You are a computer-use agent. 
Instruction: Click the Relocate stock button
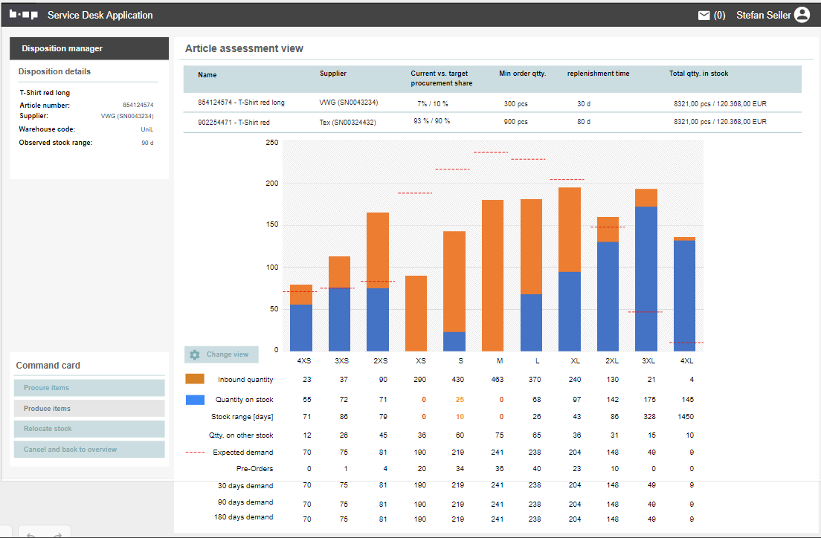[x=89, y=429]
